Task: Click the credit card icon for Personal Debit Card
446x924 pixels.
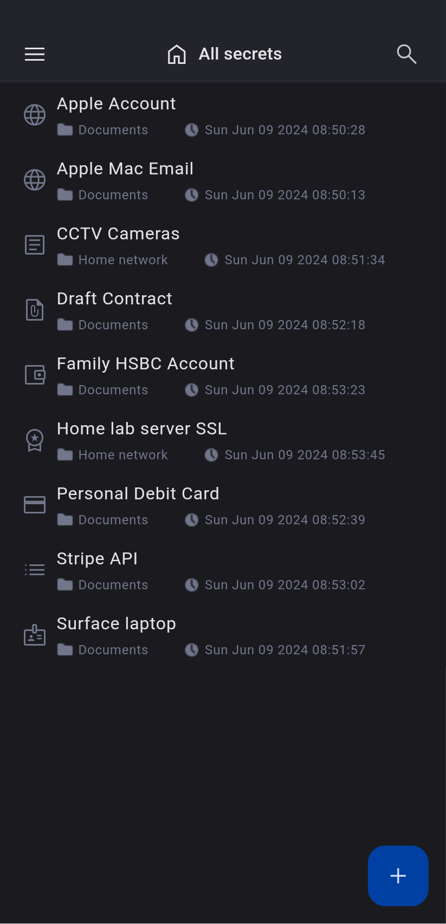Action: 35,505
